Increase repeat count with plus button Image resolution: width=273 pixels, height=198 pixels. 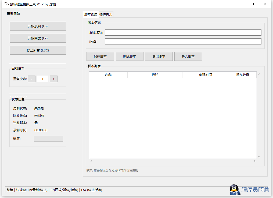tap(53, 79)
